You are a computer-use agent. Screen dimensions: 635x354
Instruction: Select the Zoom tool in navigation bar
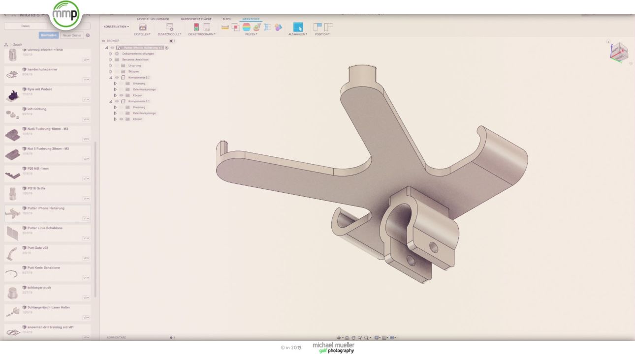[359, 338]
